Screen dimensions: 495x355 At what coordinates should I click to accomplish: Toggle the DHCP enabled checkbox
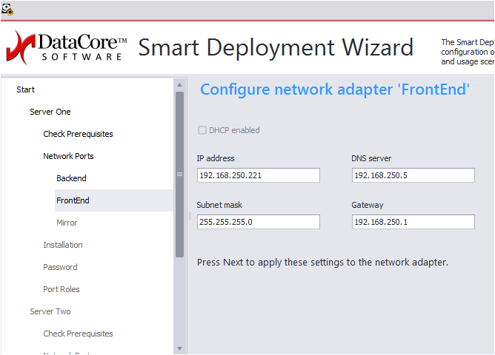(x=202, y=130)
